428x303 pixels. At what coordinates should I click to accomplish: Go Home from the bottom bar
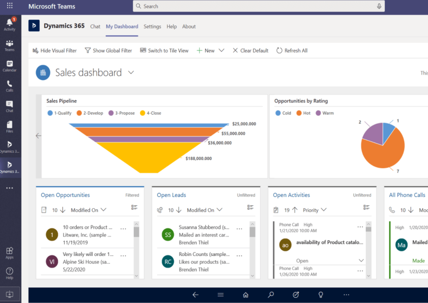246,295
